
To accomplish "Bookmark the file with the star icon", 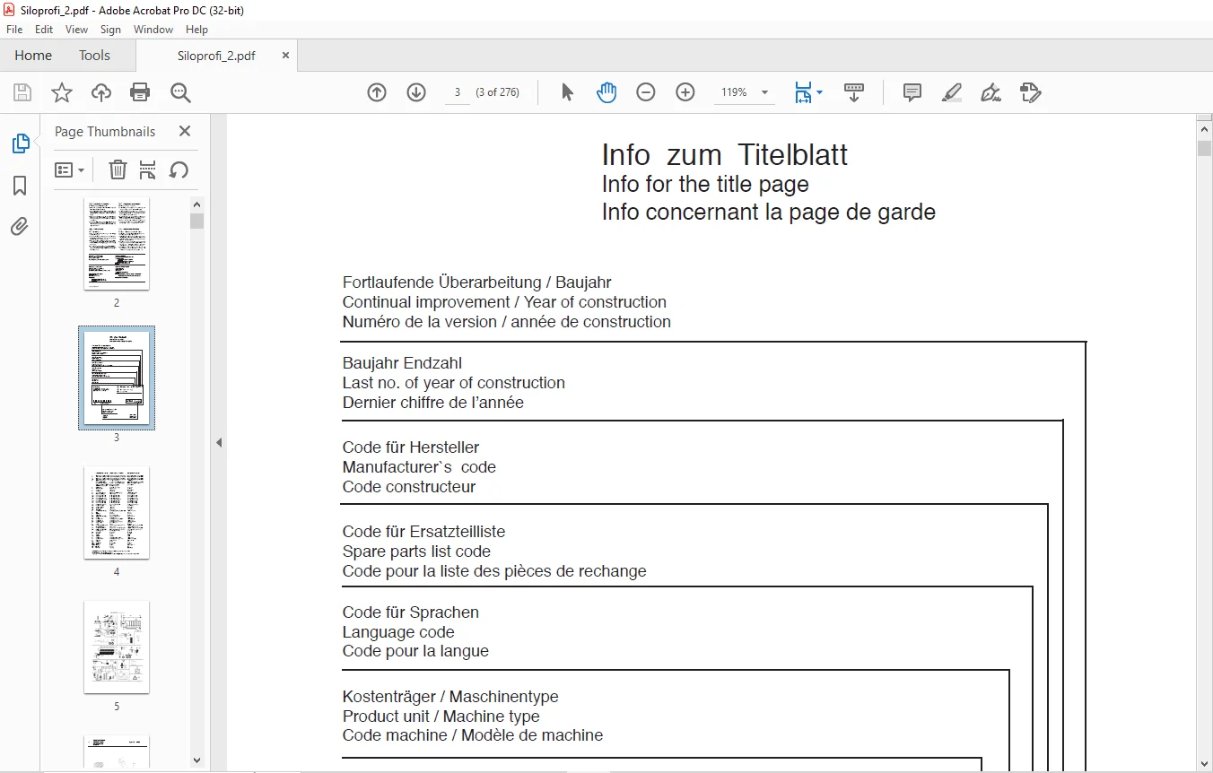I will [61, 92].
